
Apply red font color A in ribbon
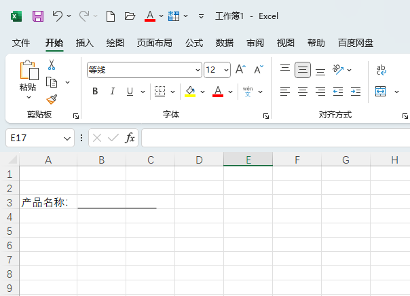[218, 92]
